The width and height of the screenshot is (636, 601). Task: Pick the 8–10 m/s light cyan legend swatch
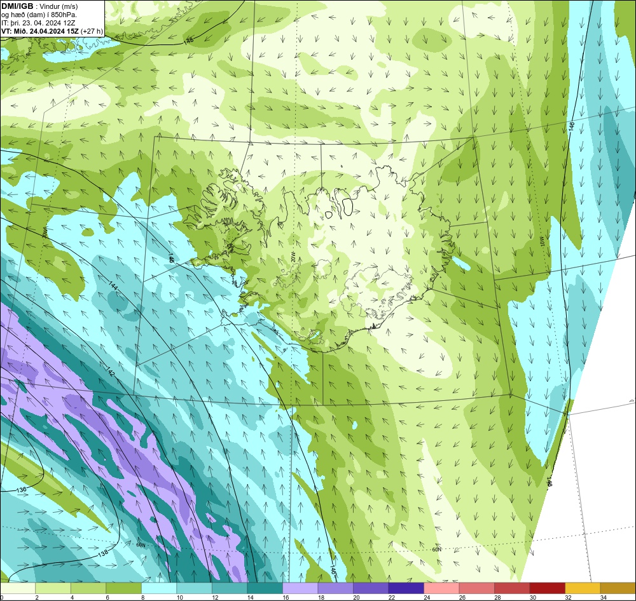159,588
